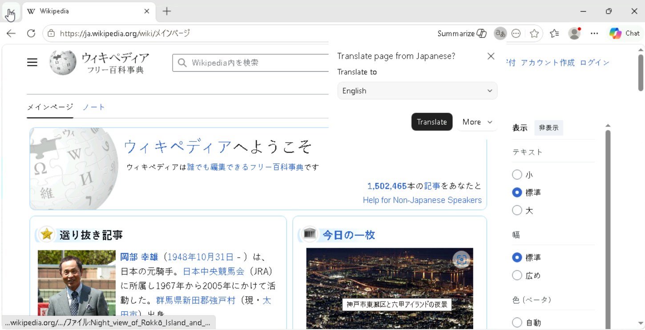Close the Wikipedia tab

[x=147, y=11]
